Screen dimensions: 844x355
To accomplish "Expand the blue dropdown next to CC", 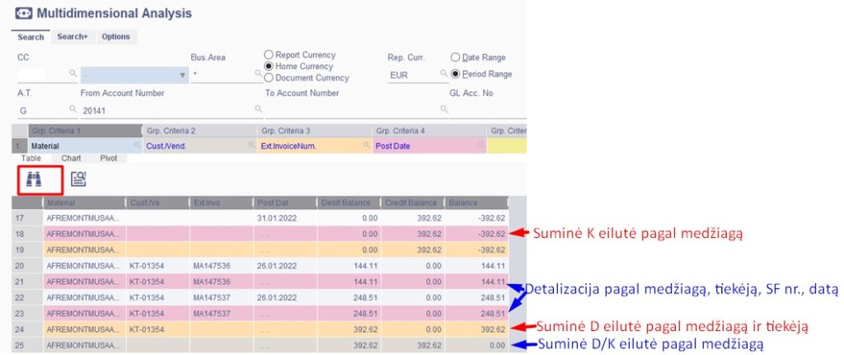I will pos(183,75).
